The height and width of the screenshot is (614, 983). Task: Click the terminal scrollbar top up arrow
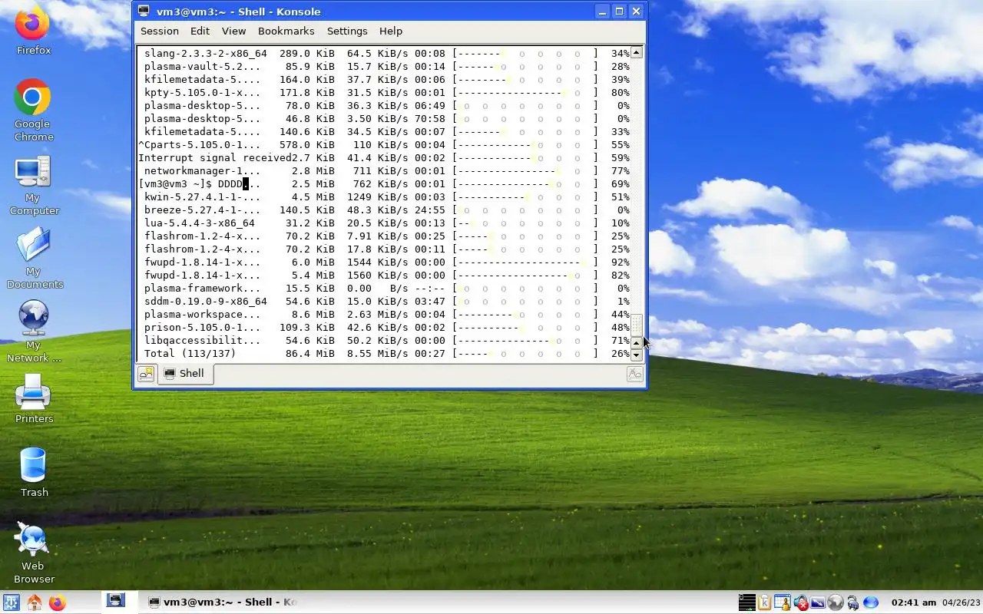tap(636, 53)
